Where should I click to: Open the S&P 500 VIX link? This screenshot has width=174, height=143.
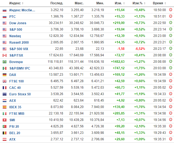click(19, 49)
